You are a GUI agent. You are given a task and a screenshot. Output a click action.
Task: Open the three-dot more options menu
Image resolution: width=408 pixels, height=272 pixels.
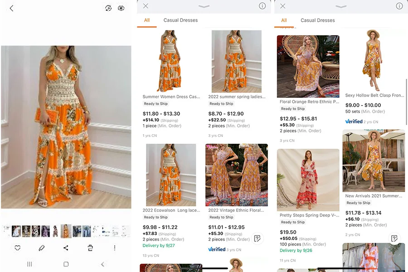tap(114, 248)
